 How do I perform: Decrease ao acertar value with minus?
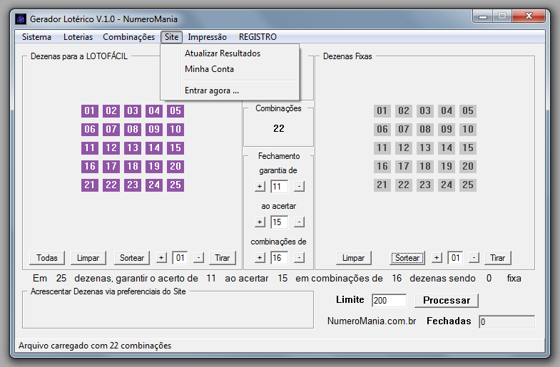click(x=300, y=222)
